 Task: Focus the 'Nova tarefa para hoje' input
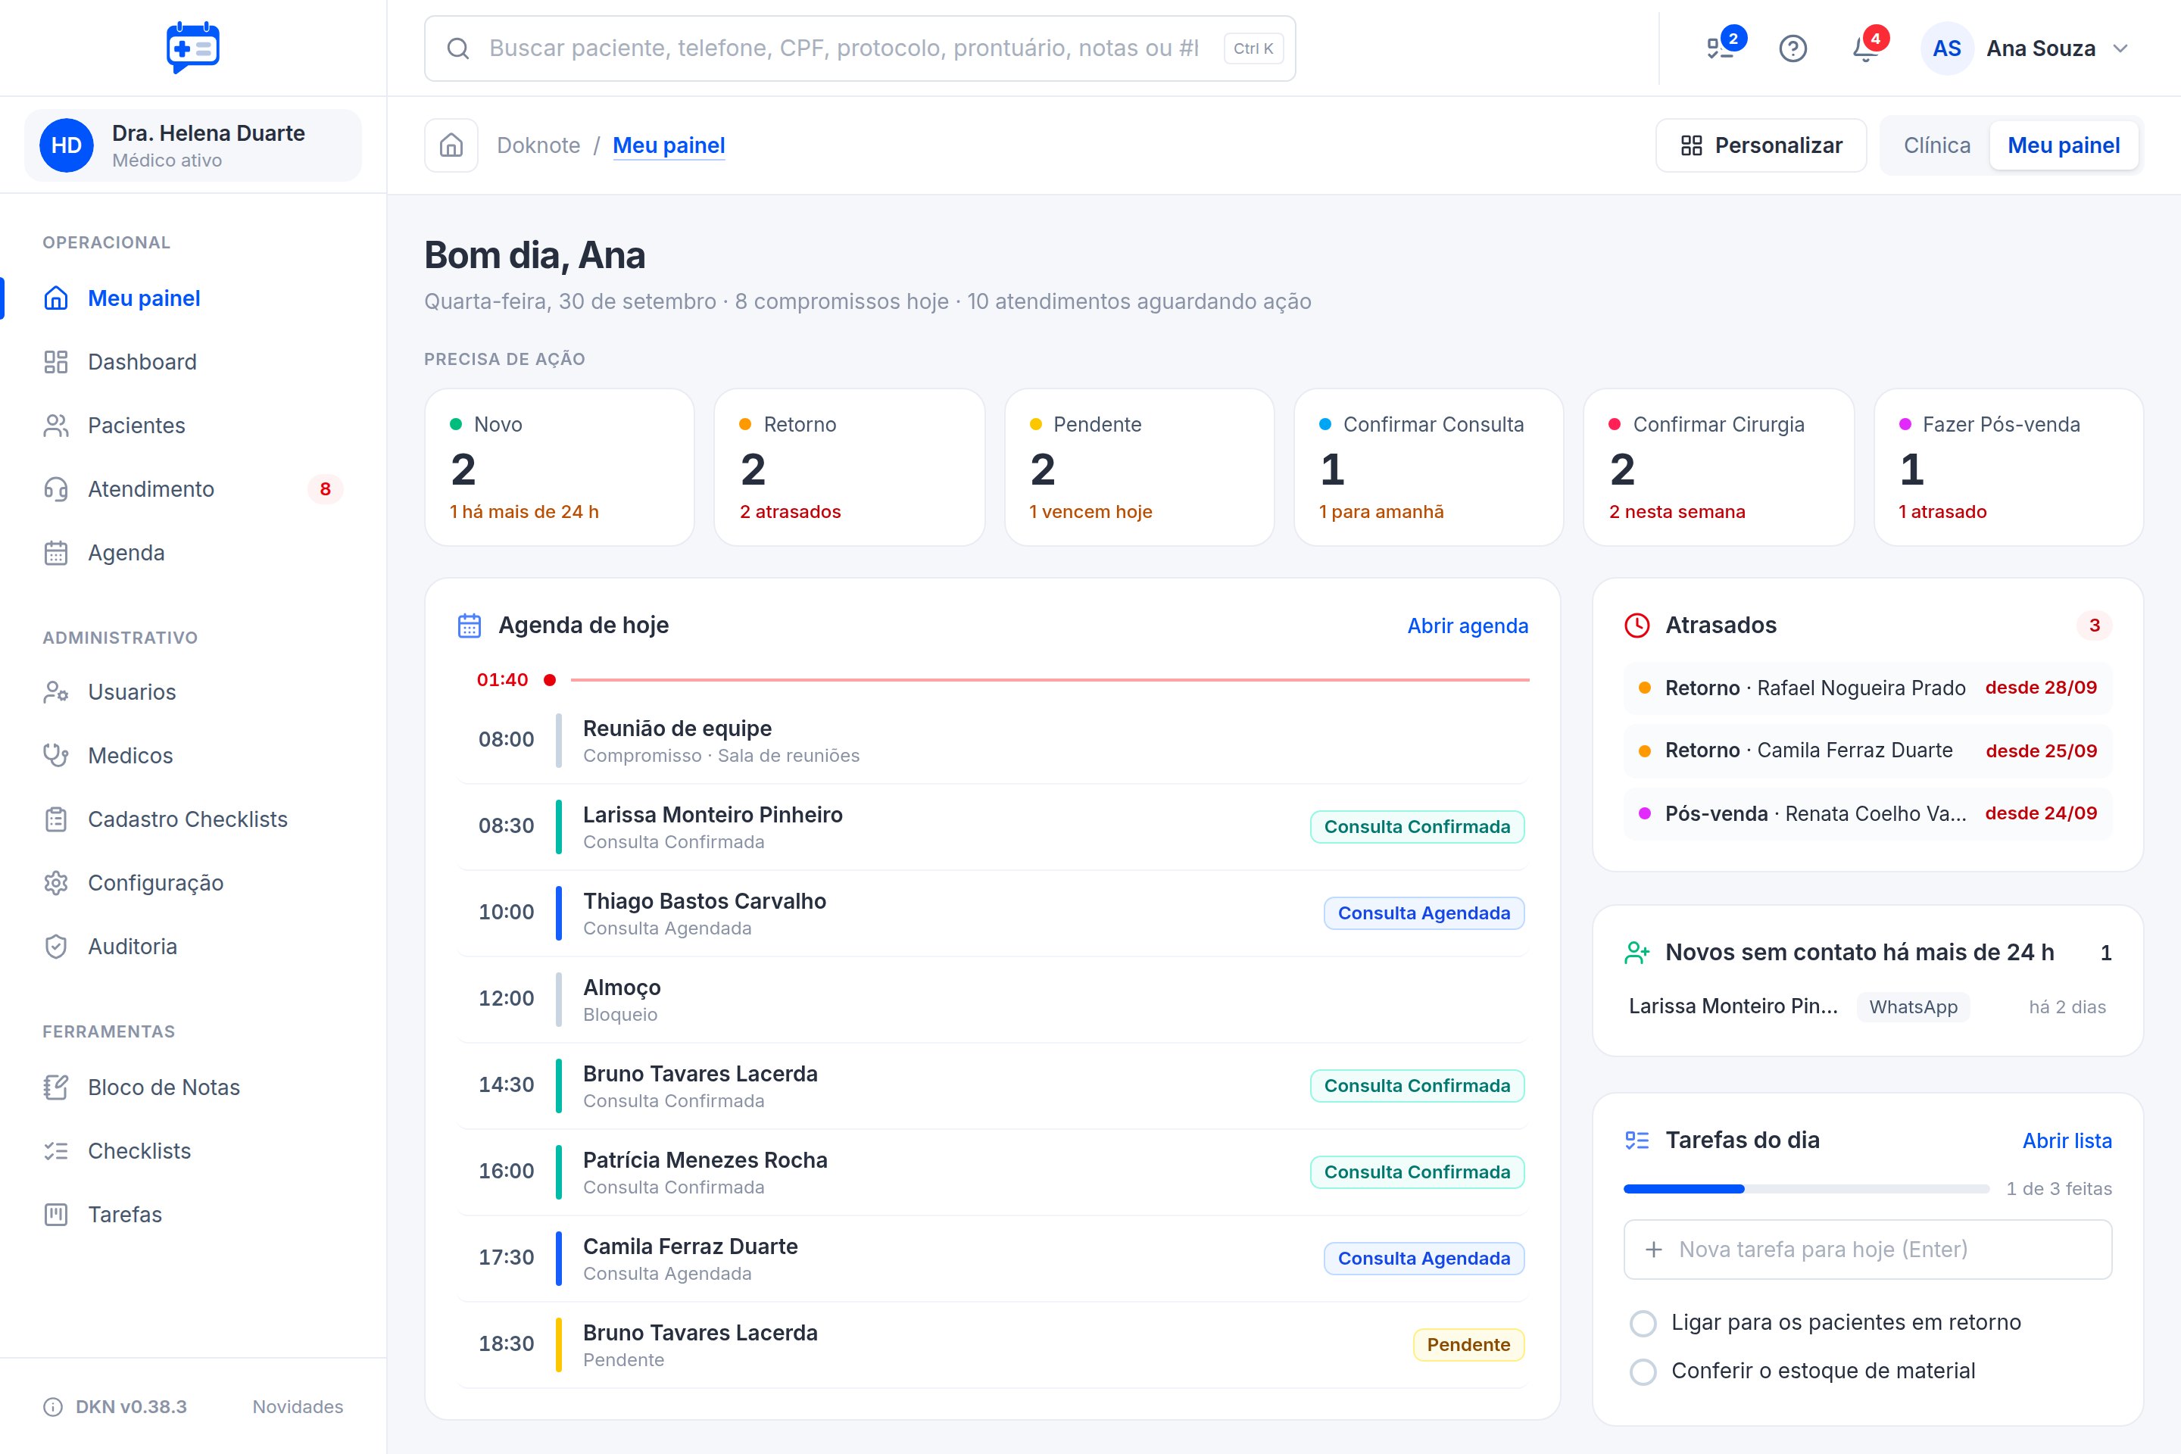pos(1867,1249)
